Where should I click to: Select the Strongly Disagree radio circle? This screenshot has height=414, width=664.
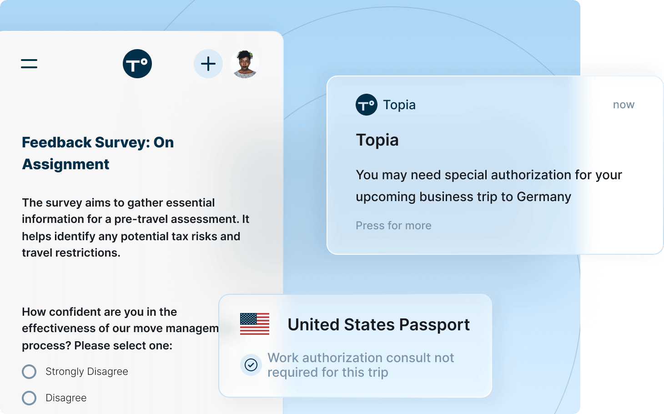29,372
